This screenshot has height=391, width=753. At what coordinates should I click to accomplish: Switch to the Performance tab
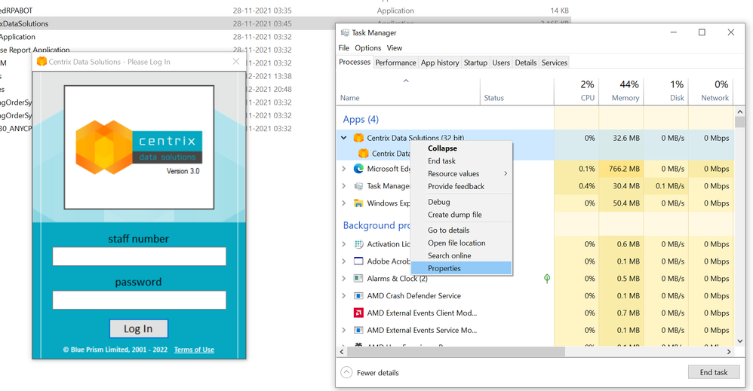click(x=395, y=63)
